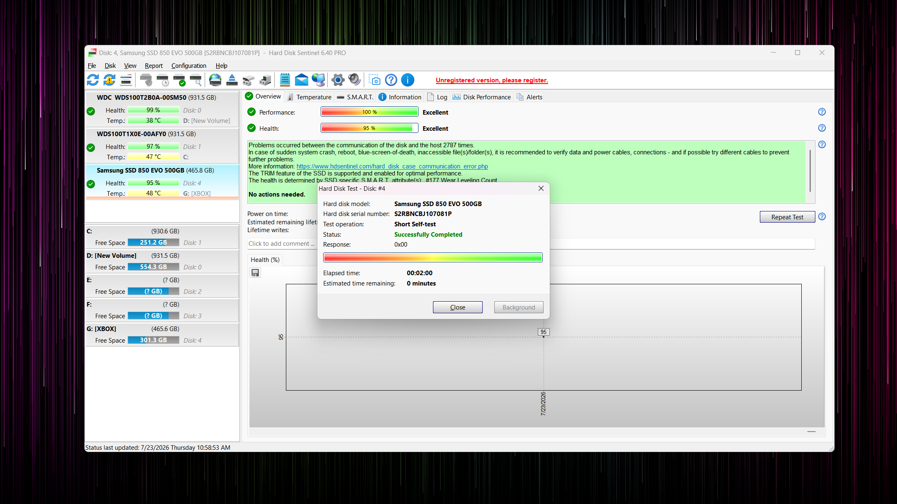Screen dimensions: 897x504
Task: Click the refresh icon with warning triangle
Action: (109, 80)
